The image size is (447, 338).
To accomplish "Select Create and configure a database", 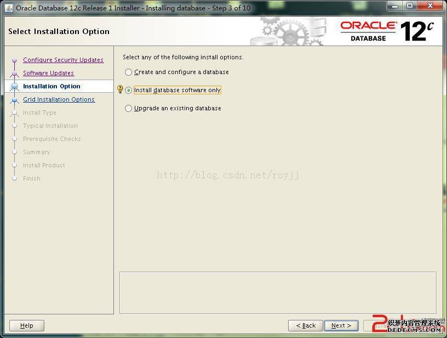I will (x=129, y=72).
